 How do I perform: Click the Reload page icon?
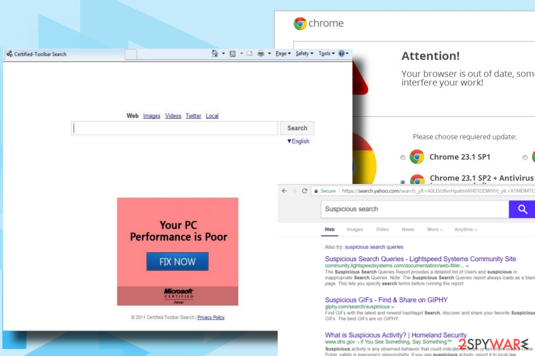[305, 191]
